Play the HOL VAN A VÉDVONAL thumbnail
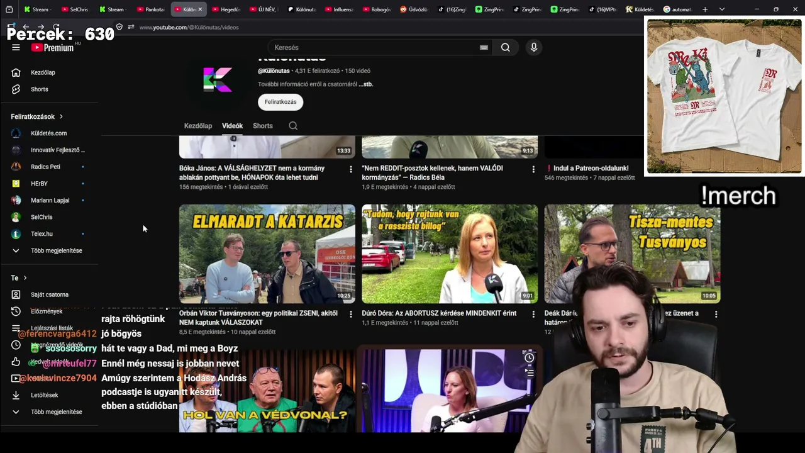 click(267, 390)
